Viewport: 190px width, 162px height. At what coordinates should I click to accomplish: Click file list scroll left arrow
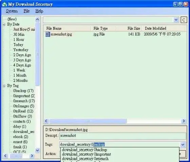coord(46,121)
